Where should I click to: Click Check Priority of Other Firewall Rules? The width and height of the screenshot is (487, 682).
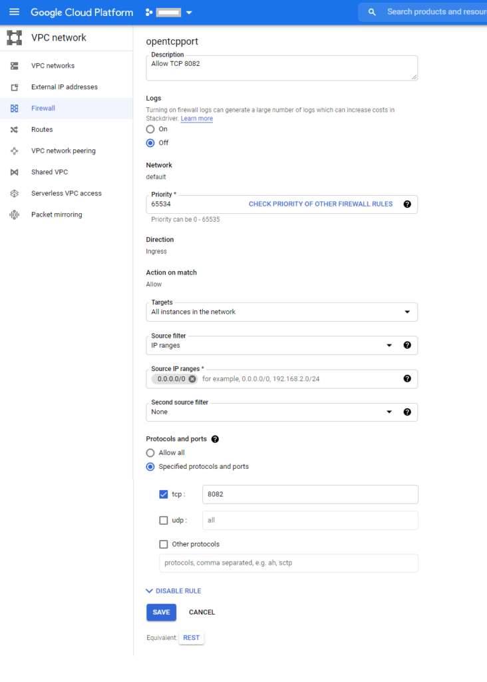click(x=321, y=204)
